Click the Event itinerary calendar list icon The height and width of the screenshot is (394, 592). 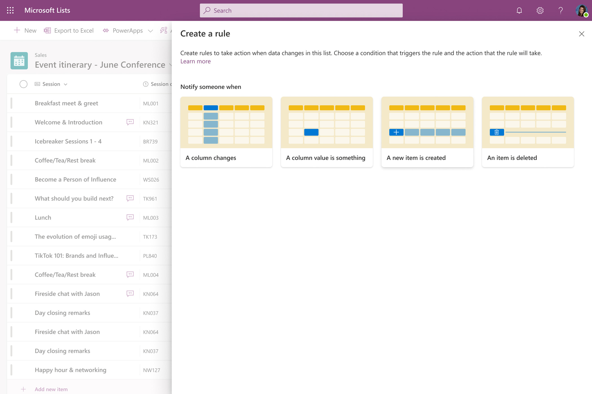[x=19, y=61]
